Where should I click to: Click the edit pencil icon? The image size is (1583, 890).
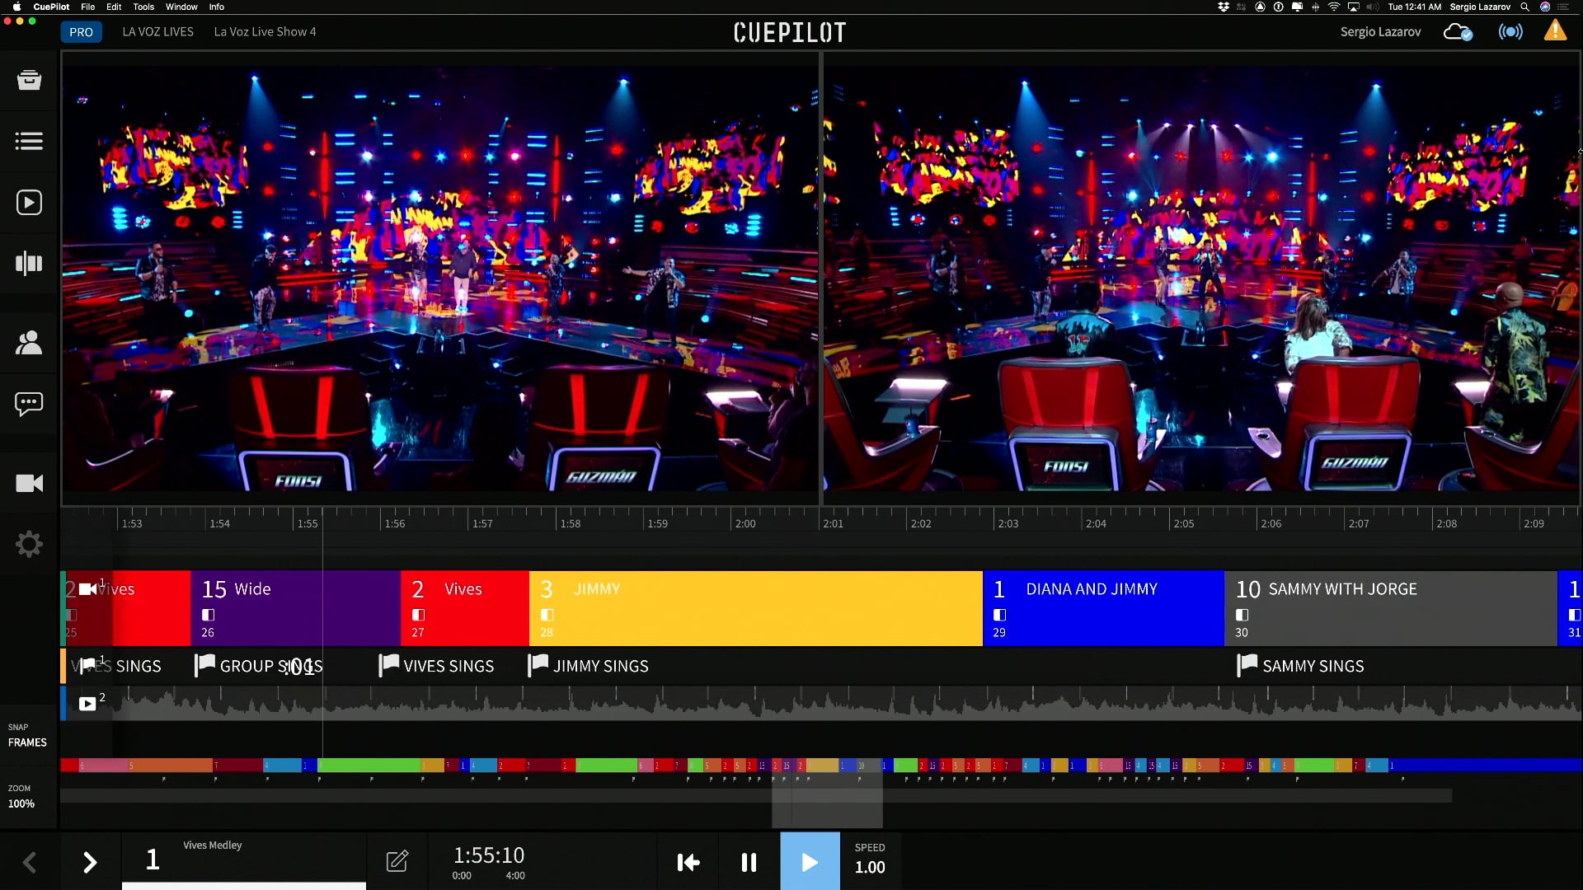[x=397, y=861]
